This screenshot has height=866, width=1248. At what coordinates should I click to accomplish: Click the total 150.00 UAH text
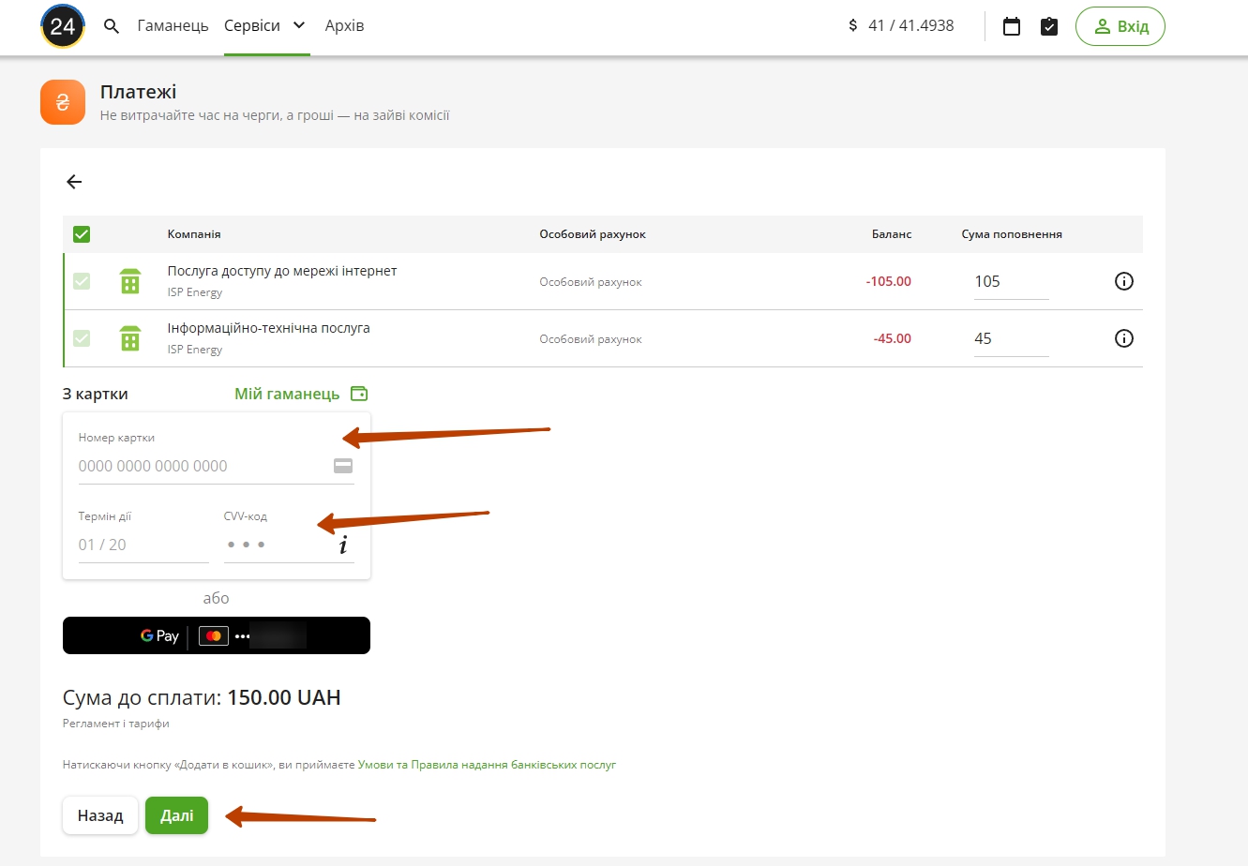click(x=284, y=697)
